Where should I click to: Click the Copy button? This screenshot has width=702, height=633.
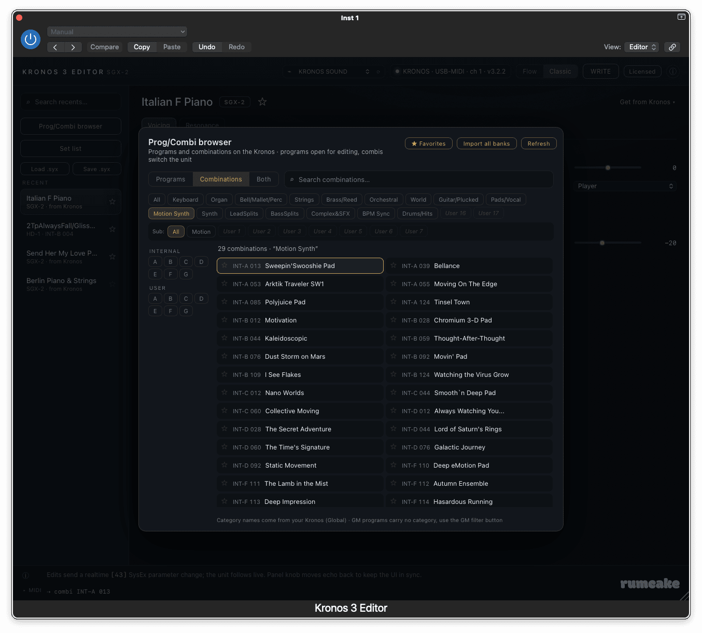click(x=142, y=47)
